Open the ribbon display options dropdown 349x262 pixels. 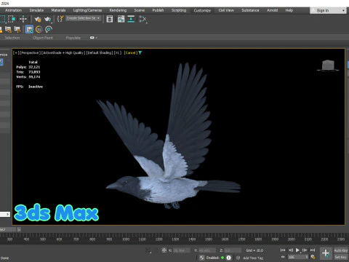coord(94,38)
